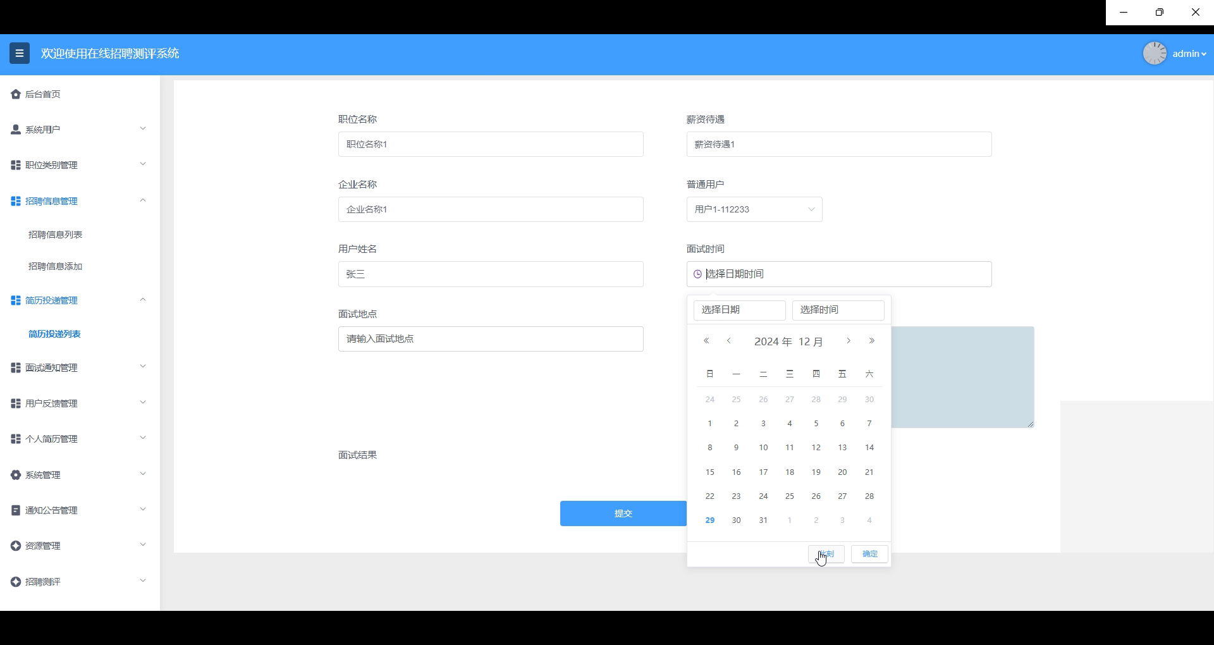This screenshot has height=645, width=1214.
Task: Click the 12 月 month header label
Action: point(811,341)
